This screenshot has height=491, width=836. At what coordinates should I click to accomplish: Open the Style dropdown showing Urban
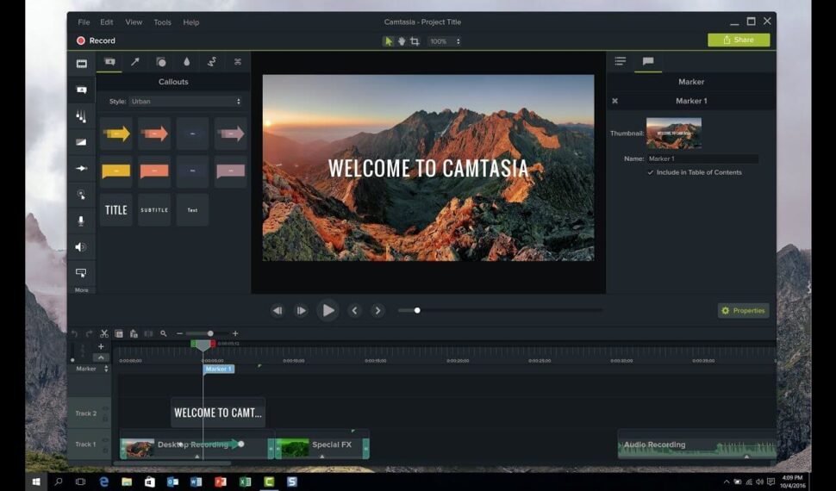point(185,102)
